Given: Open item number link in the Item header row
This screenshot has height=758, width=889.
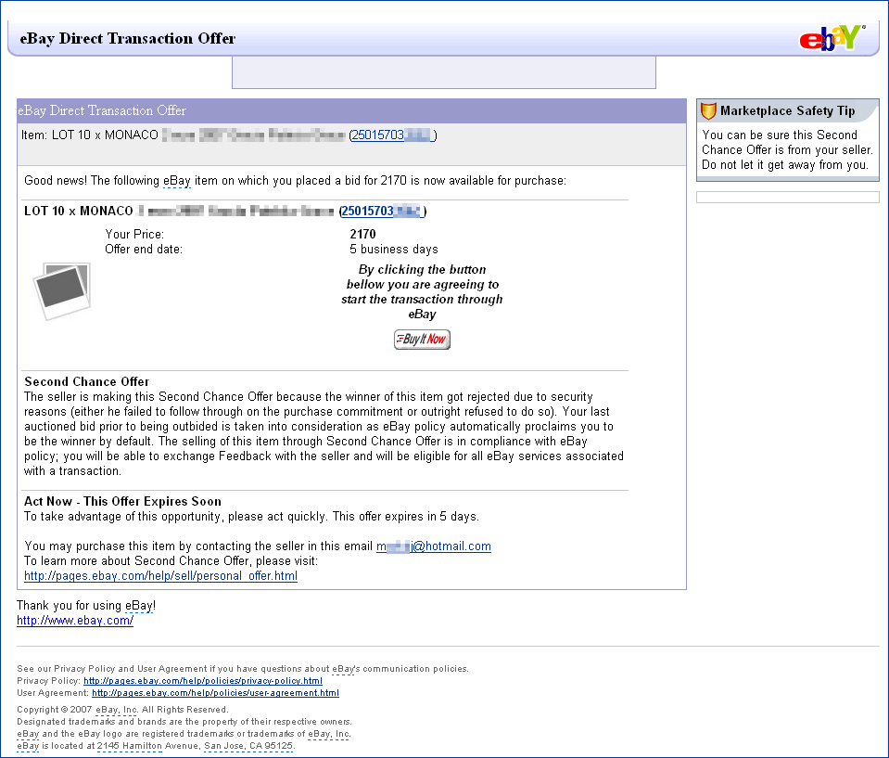Looking at the screenshot, I should [392, 135].
